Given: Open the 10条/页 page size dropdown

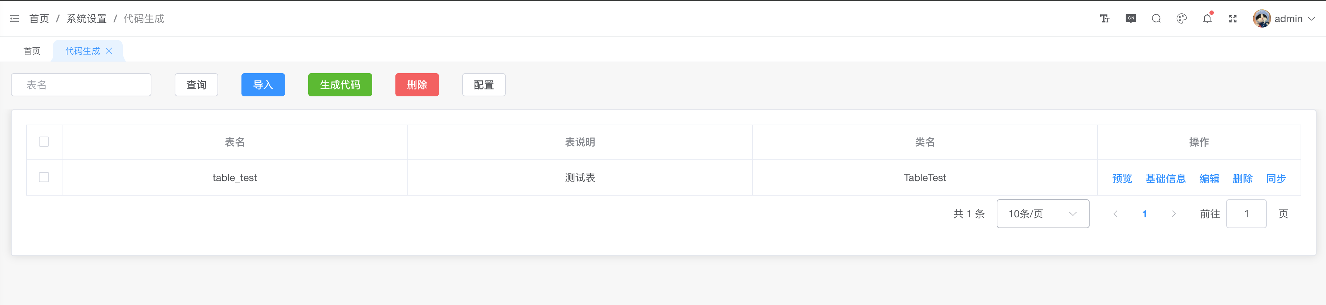Looking at the screenshot, I should click(1042, 214).
